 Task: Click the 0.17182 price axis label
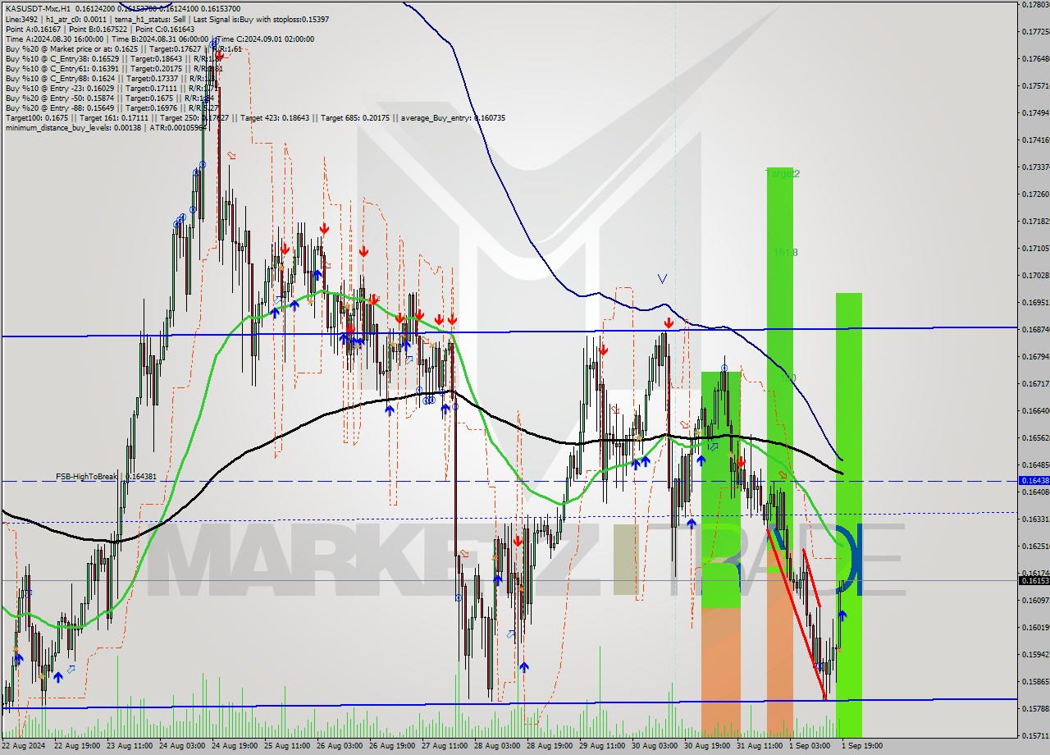tap(1034, 221)
